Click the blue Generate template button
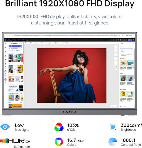Viewport: 142px width, 148px height. (15, 46)
